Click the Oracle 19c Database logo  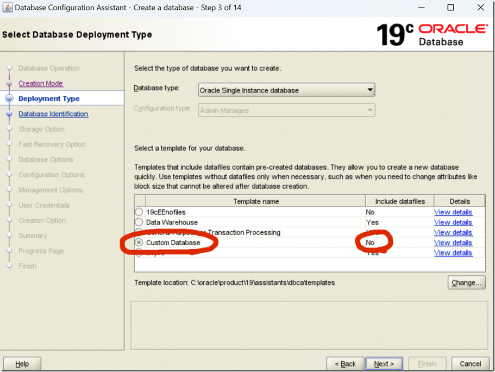coord(431,35)
